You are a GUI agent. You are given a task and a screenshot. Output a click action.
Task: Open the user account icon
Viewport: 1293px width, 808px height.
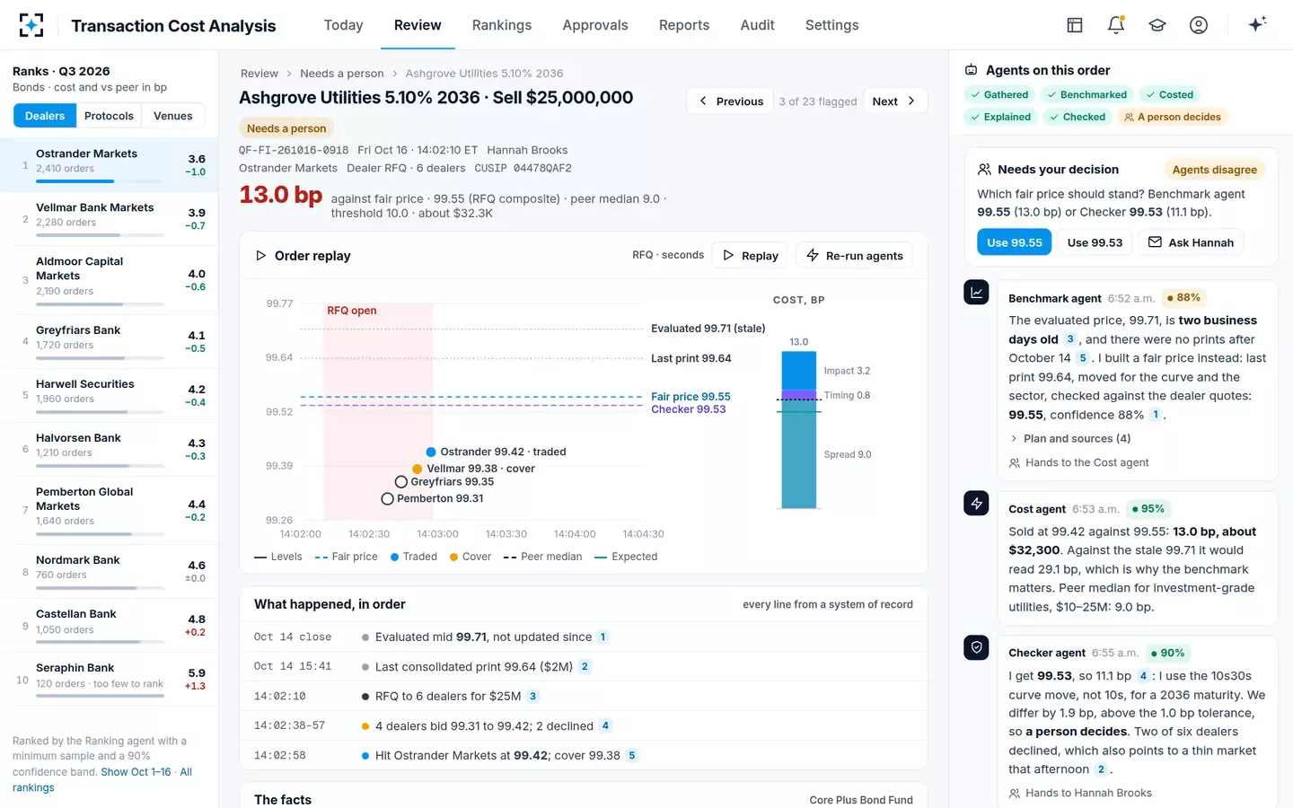tap(1199, 25)
